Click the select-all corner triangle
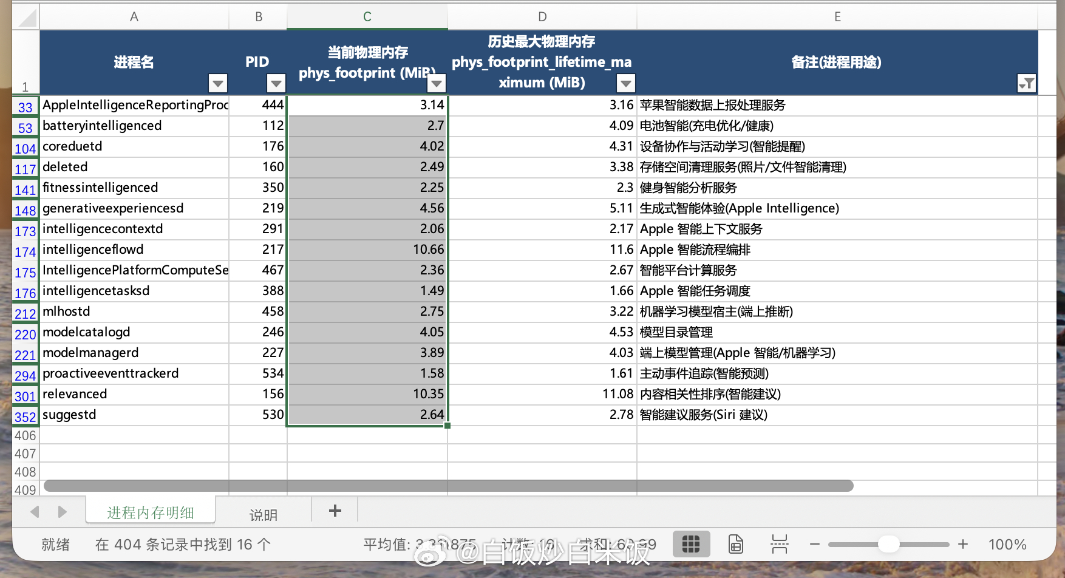The height and width of the screenshot is (578, 1065). [x=27, y=18]
